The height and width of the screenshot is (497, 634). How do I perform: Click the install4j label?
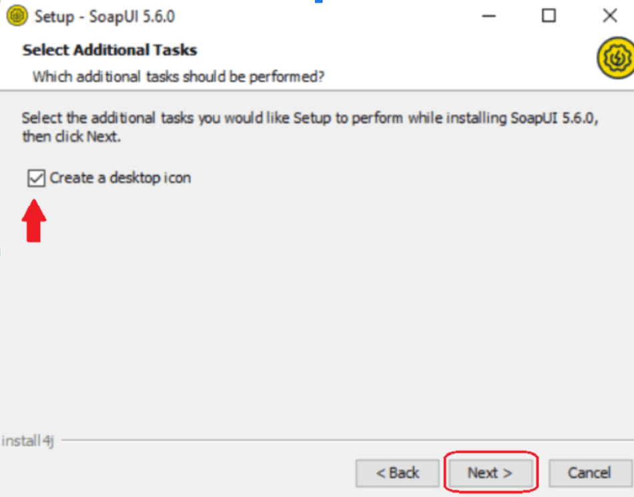pos(27,441)
